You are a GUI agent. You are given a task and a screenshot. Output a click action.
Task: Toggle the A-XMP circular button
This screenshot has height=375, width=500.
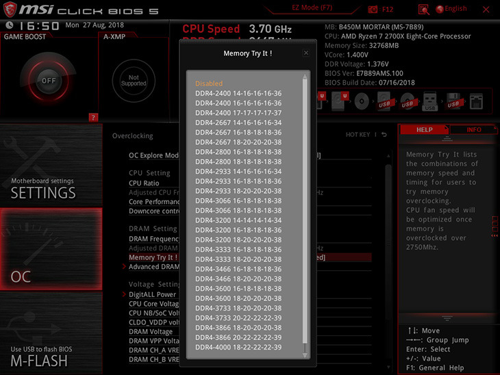coord(134,81)
